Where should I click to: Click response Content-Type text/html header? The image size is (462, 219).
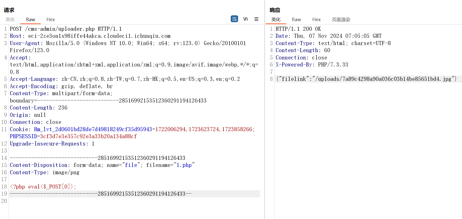point(333,43)
